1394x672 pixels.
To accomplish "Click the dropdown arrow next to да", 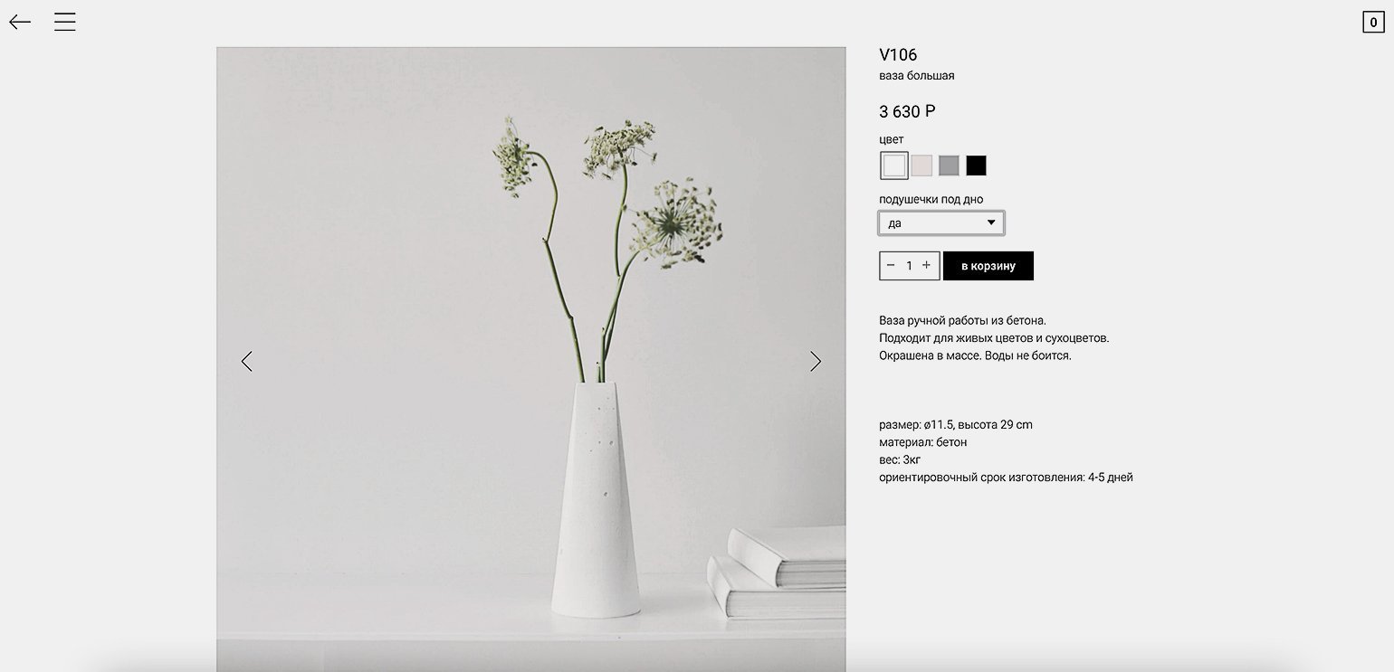I will (991, 222).
